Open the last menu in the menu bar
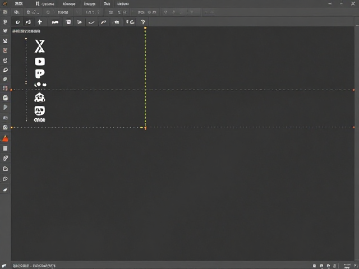Viewport: 359px width, 269px height. (x=123, y=4)
